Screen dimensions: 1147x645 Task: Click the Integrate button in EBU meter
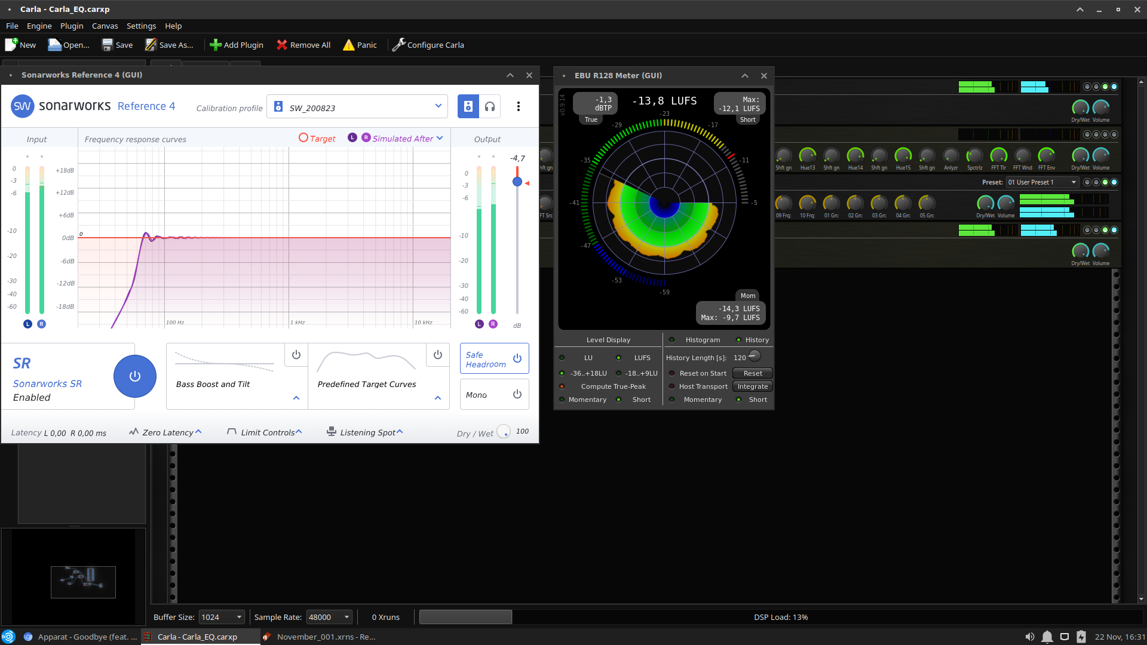pos(753,386)
